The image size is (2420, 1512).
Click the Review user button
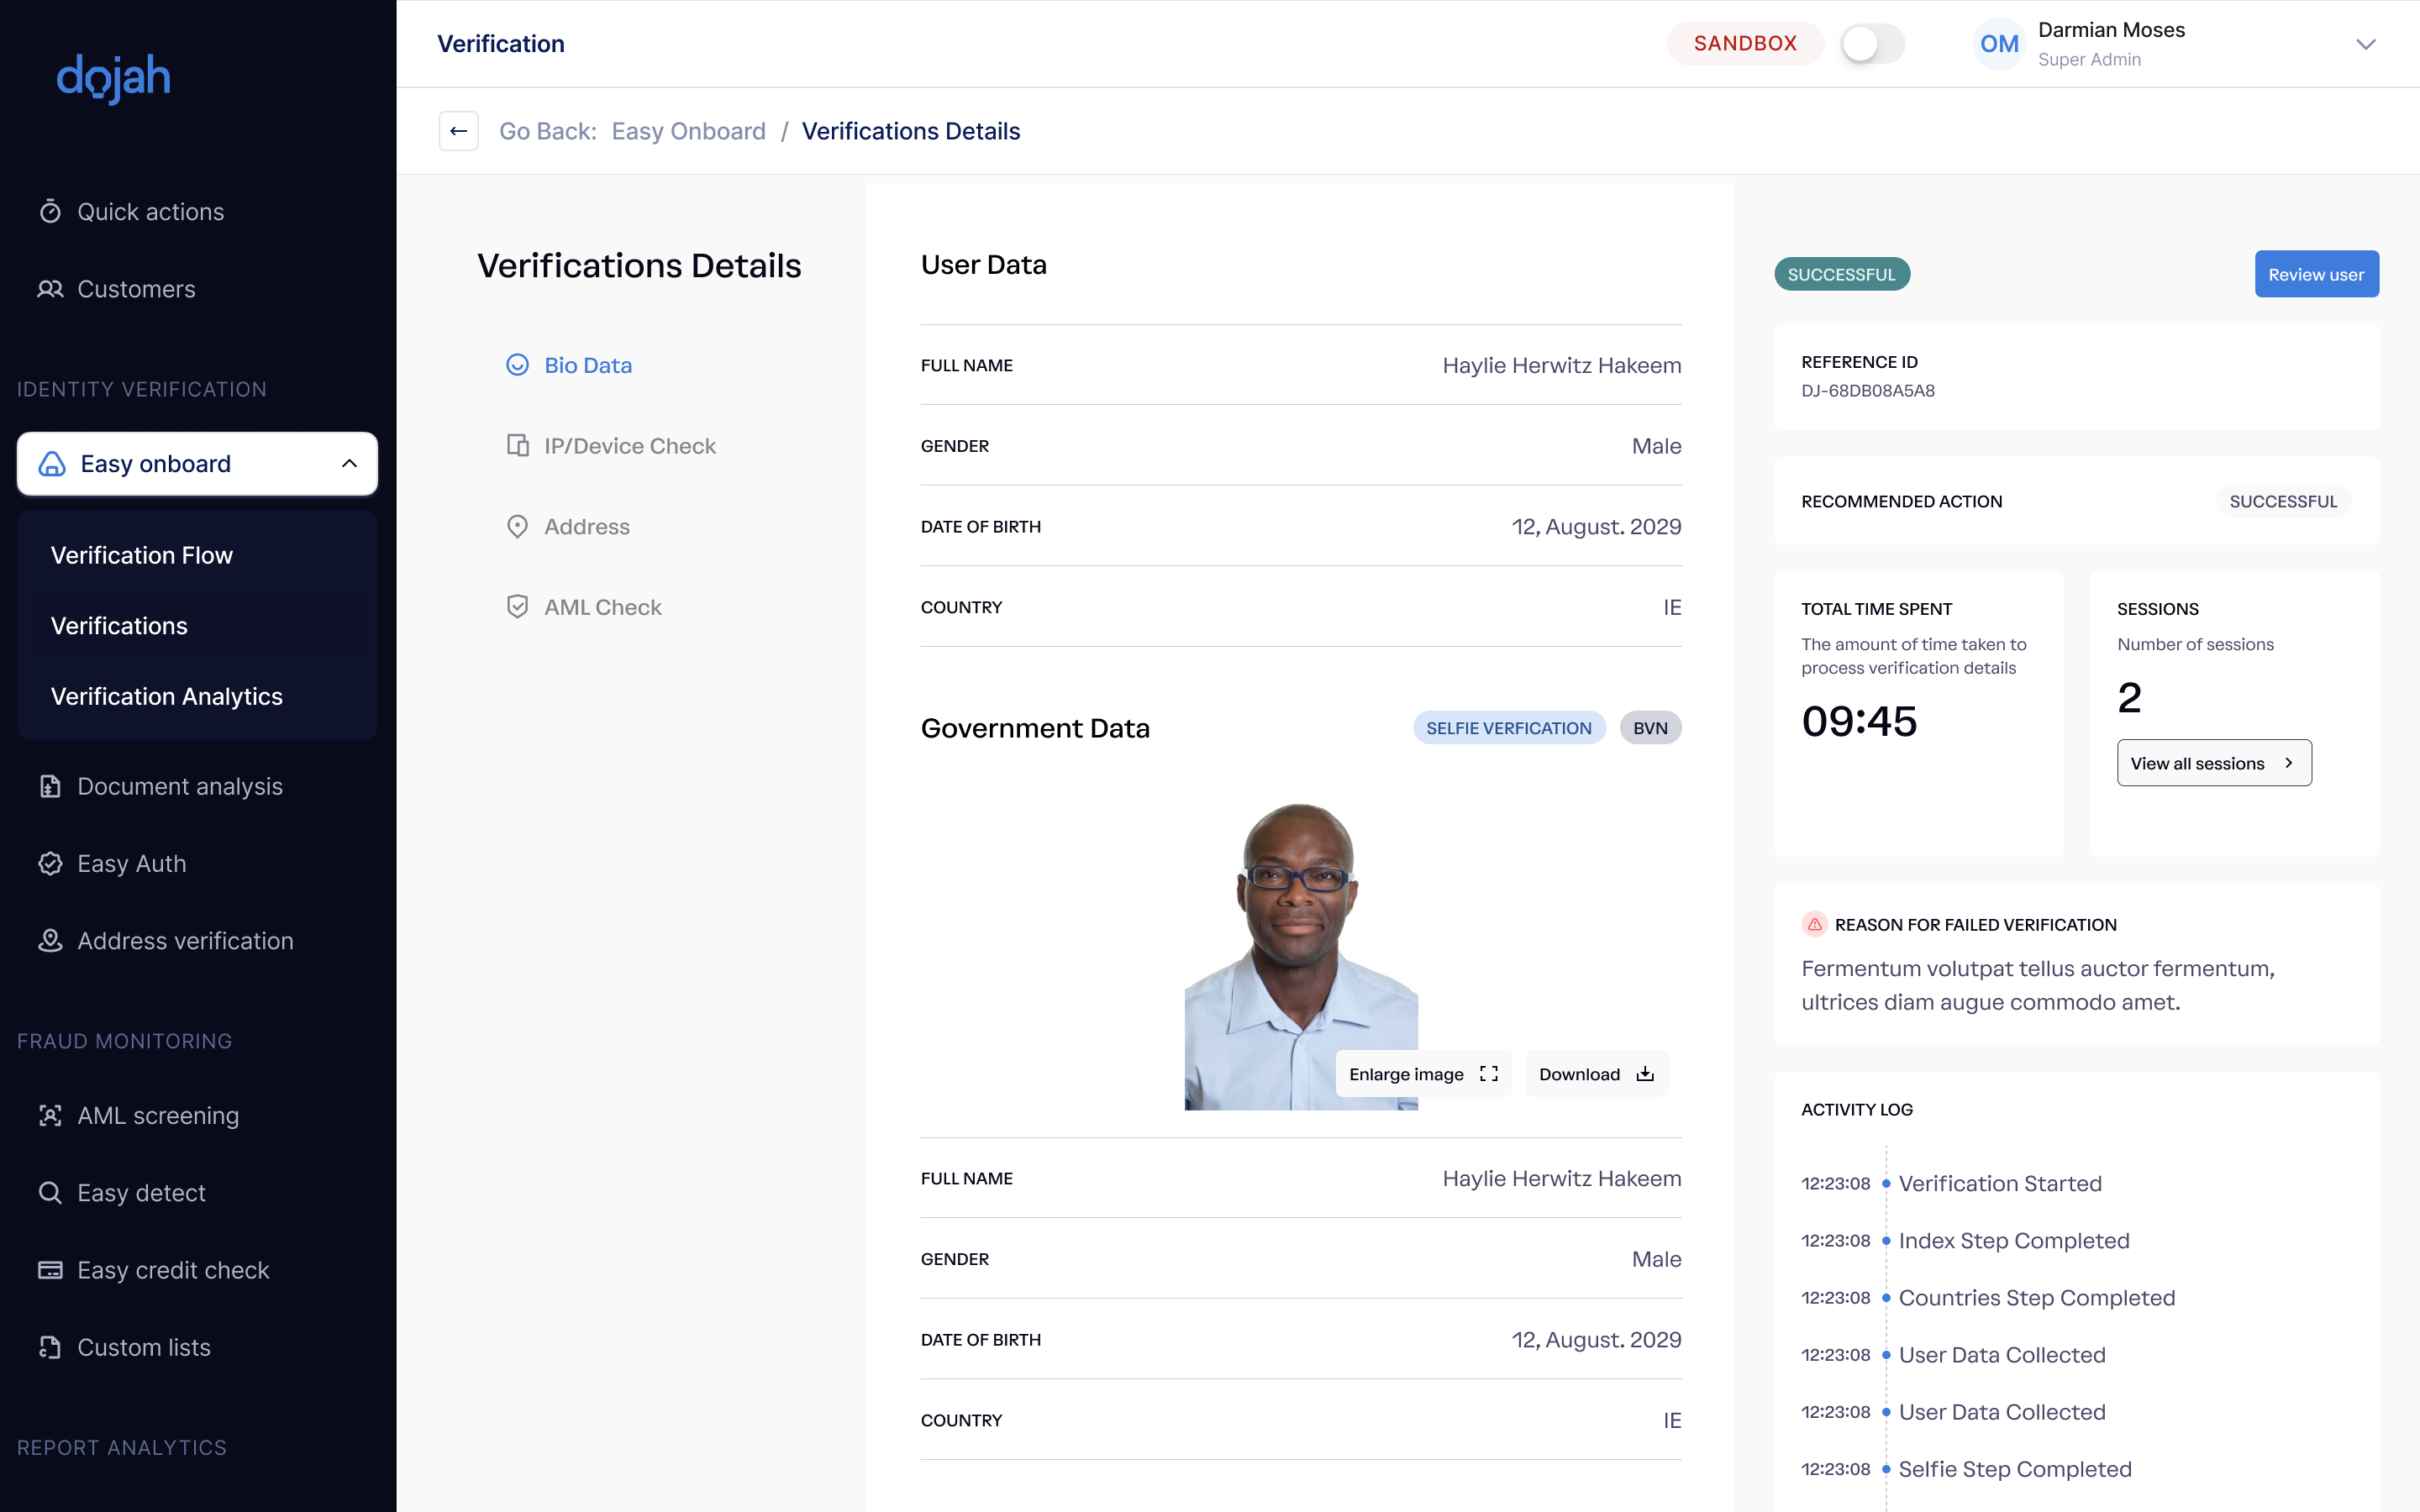point(2315,274)
